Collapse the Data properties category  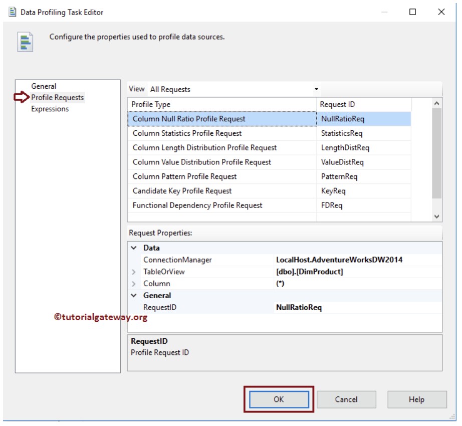click(x=134, y=248)
